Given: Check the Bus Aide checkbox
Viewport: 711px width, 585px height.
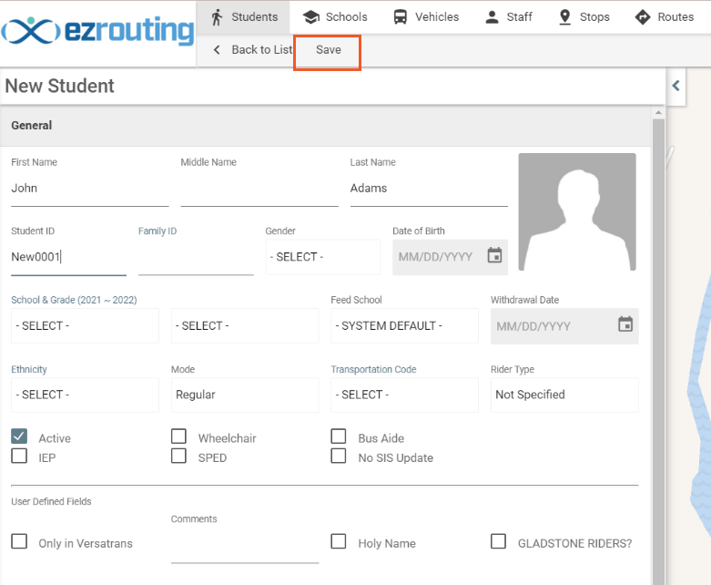Looking at the screenshot, I should [339, 436].
